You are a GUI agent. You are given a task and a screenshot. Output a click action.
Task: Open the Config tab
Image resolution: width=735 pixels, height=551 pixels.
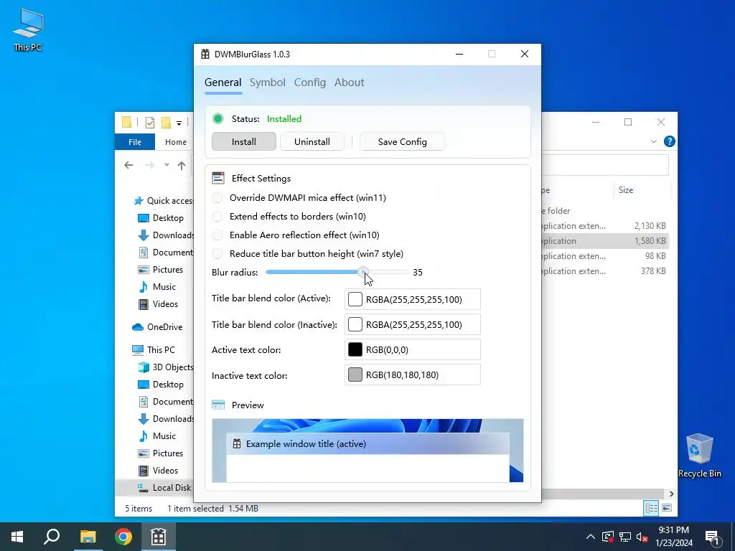tap(310, 83)
